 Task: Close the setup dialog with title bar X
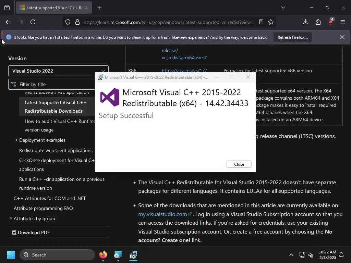(x=247, y=77)
